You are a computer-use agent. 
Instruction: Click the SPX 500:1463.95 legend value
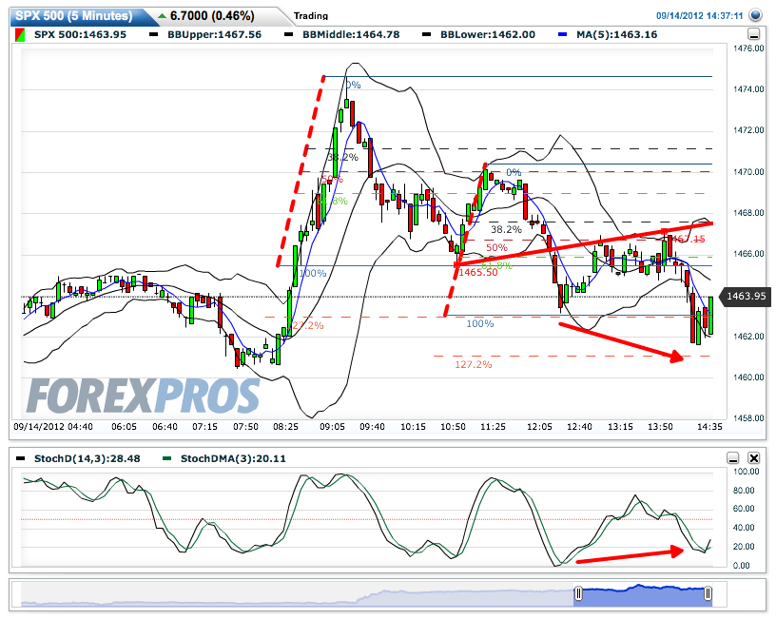tap(80, 34)
